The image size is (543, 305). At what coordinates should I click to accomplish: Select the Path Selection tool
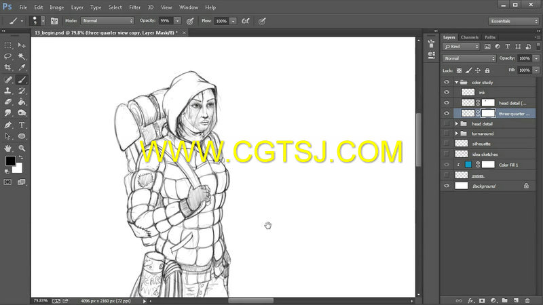click(7, 136)
